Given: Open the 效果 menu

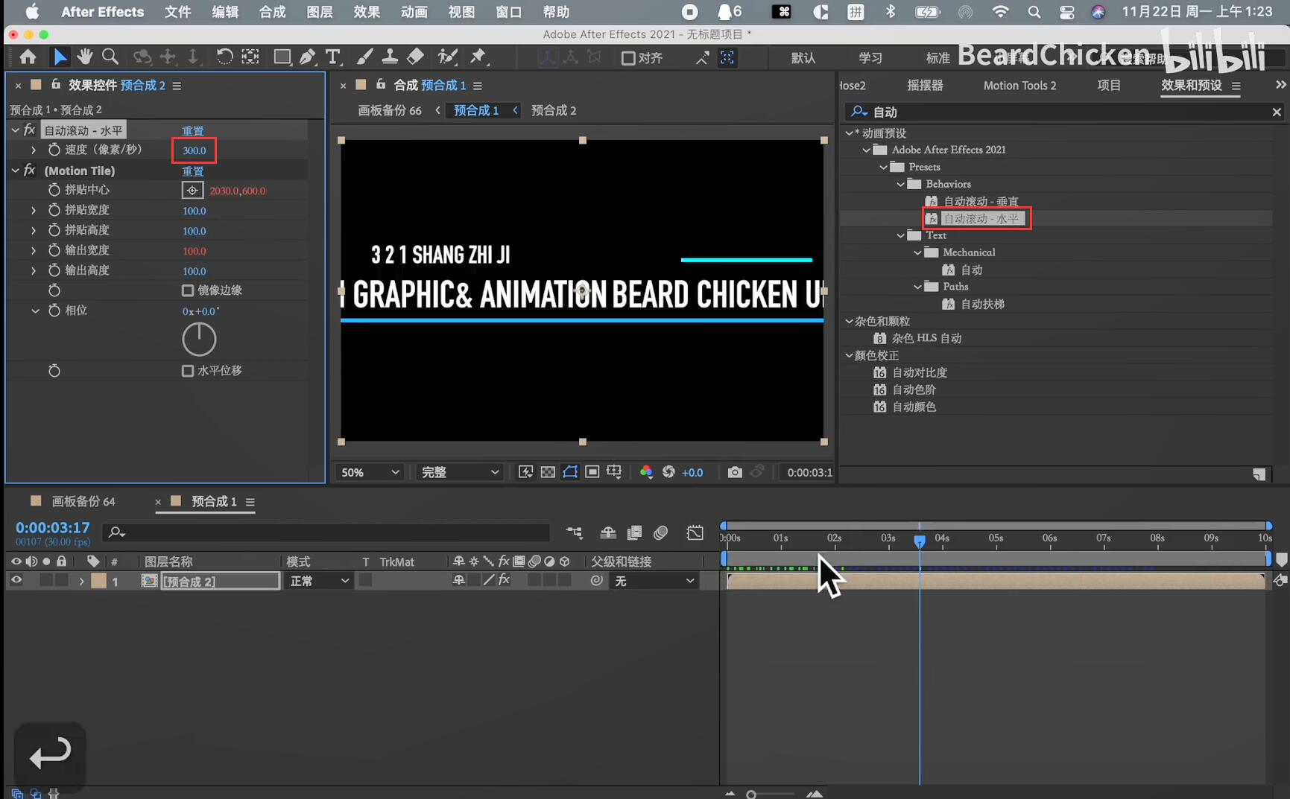Looking at the screenshot, I should coord(366,12).
